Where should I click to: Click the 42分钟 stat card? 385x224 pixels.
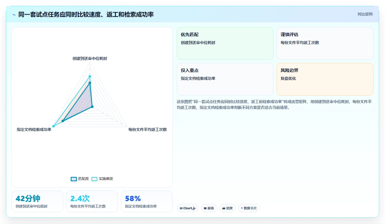(37, 201)
